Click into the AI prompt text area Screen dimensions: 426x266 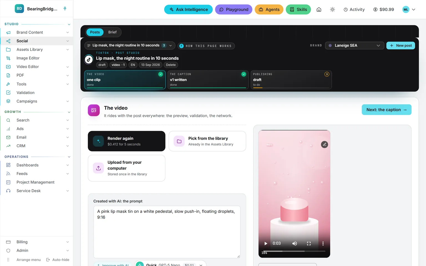167,232
